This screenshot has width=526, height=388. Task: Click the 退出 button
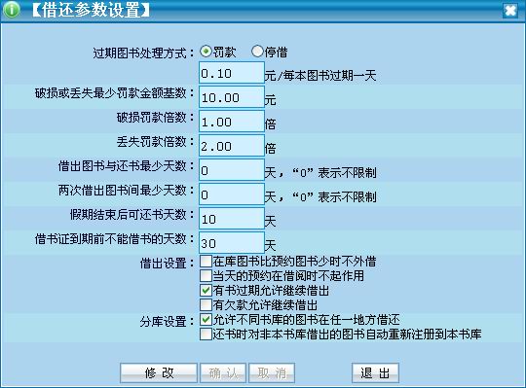pos(375,372)
